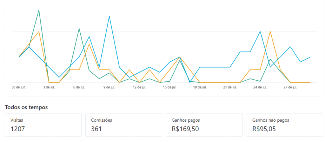325x142 pixels.
Task: Click the Comissões card showing 361
Action: click(123, 125)
